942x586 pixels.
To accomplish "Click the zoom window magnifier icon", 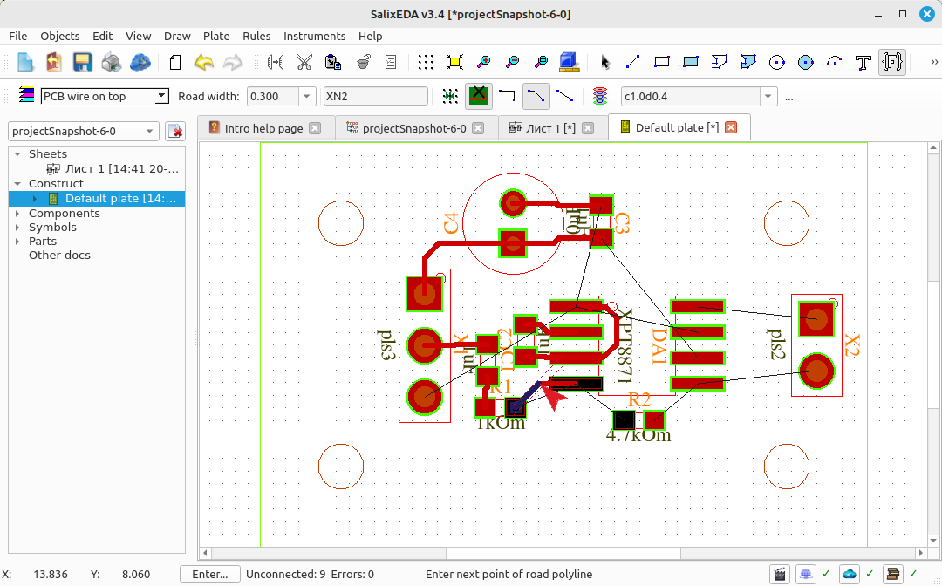I will [x=542, y=62].
